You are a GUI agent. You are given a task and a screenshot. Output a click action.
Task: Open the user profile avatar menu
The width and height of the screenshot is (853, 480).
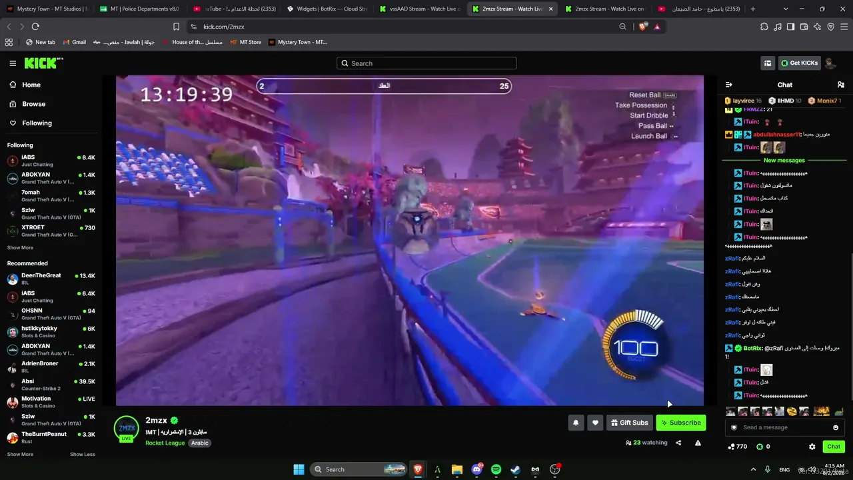point(830,63)
